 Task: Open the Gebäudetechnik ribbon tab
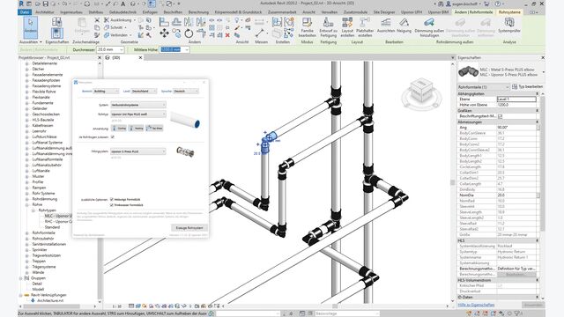pos(122,12)
